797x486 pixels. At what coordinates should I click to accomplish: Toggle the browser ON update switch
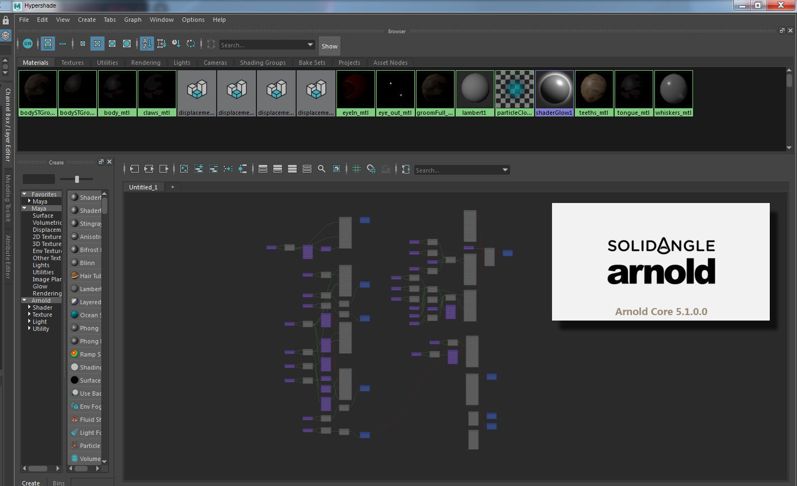tap(28, 44)
